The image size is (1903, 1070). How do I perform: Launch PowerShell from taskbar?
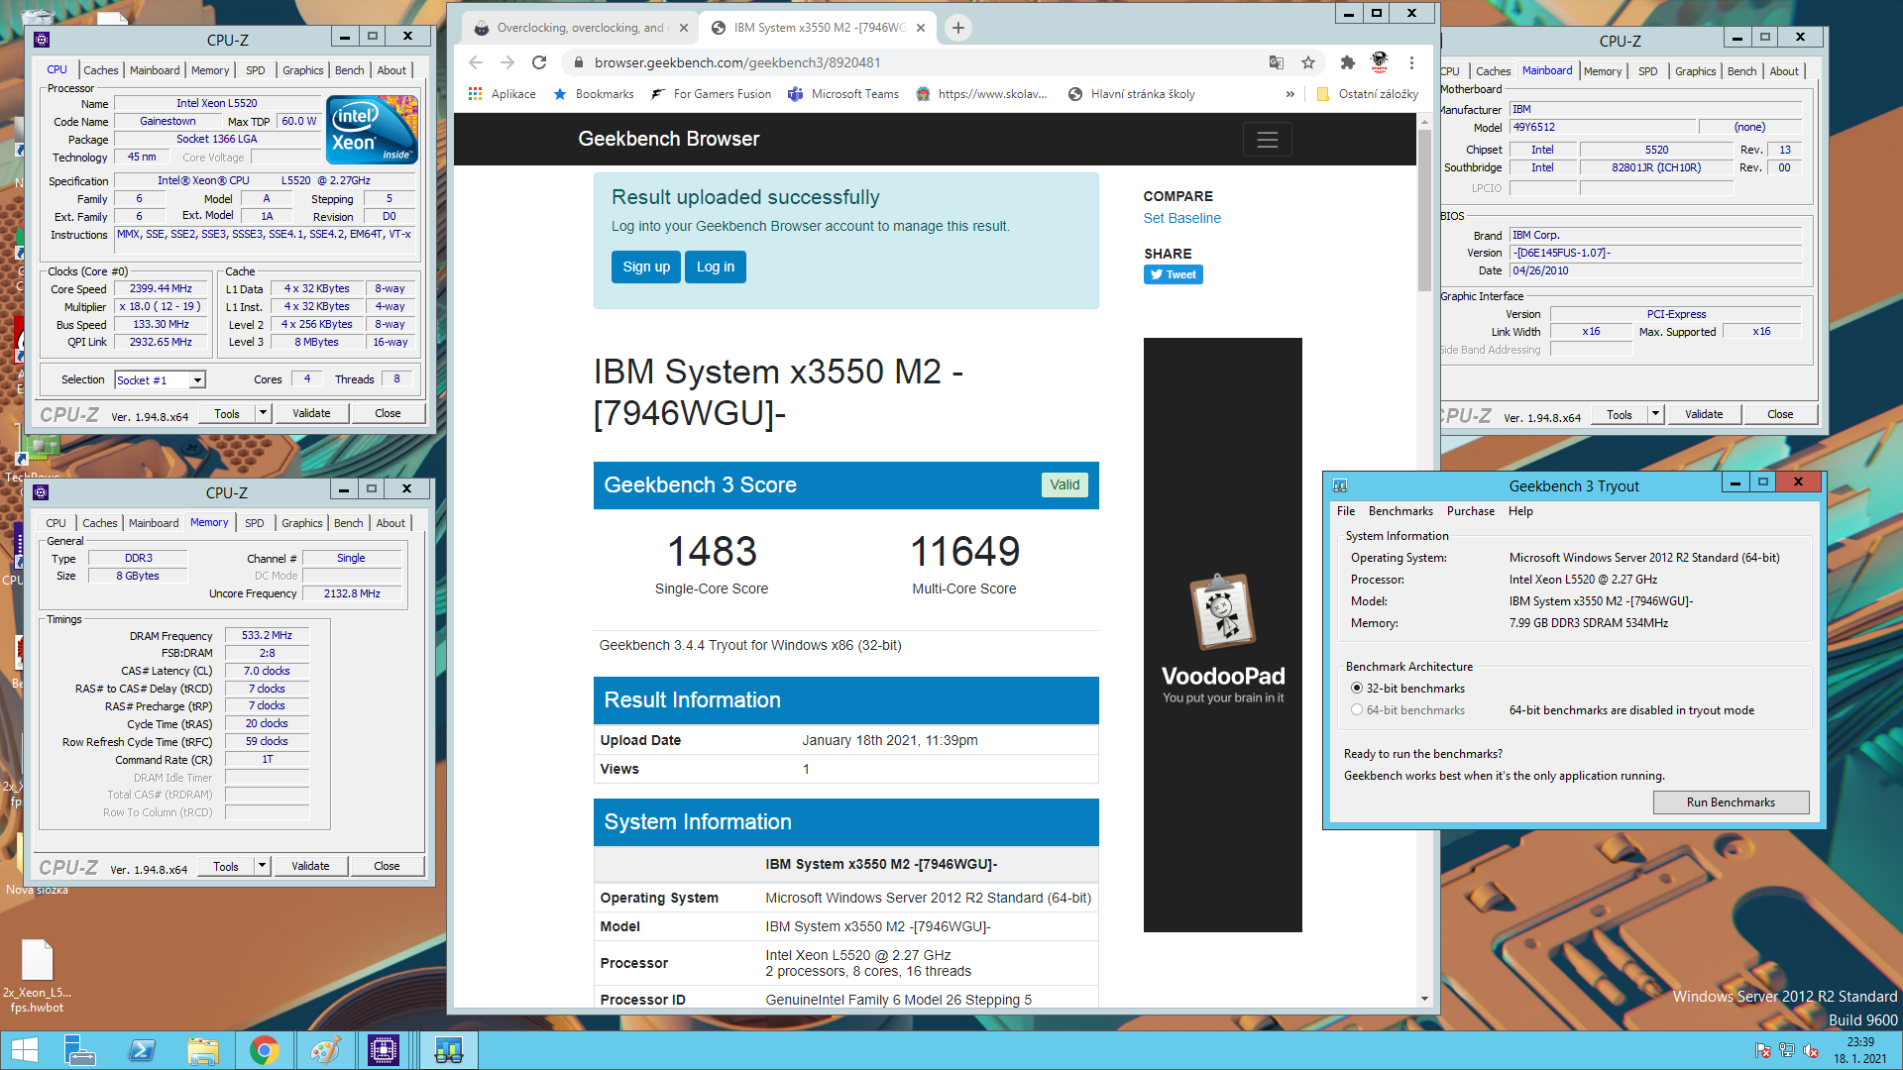pos(142,1050)
